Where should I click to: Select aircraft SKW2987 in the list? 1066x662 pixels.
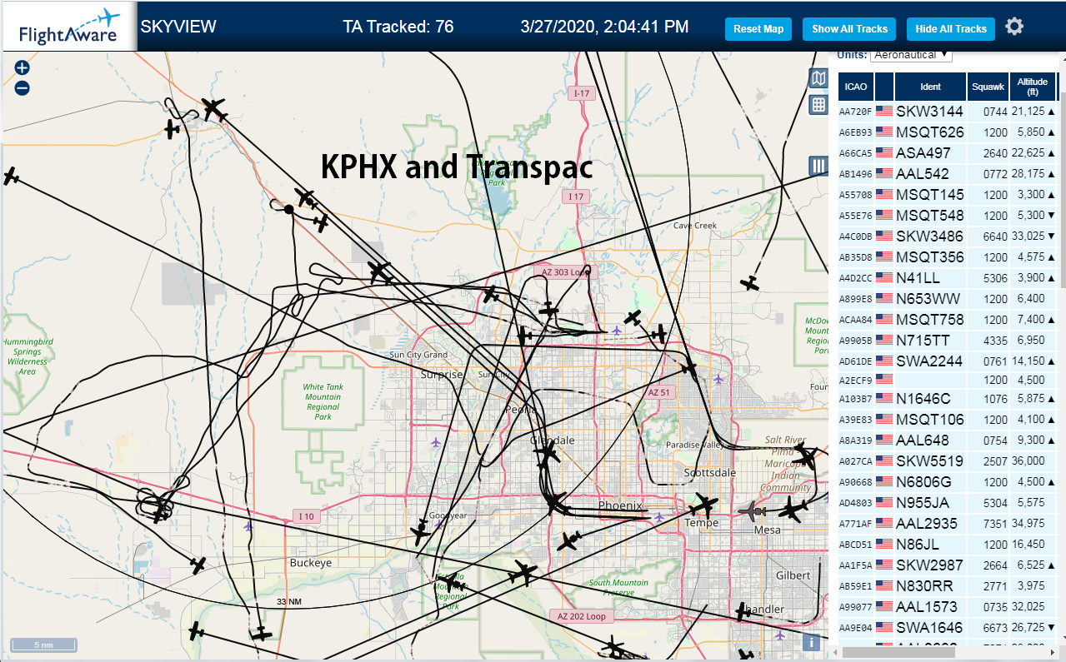(929, 565)
